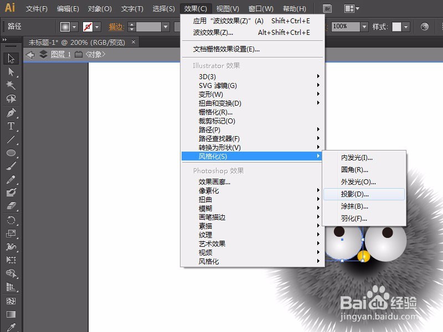Open the 文字(T) menu
443x332 pixels.
point(132,9)
